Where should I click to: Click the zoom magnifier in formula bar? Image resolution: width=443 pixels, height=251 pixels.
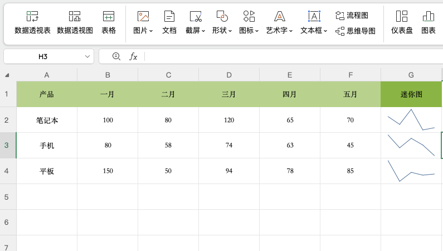(x=116, y=56)
